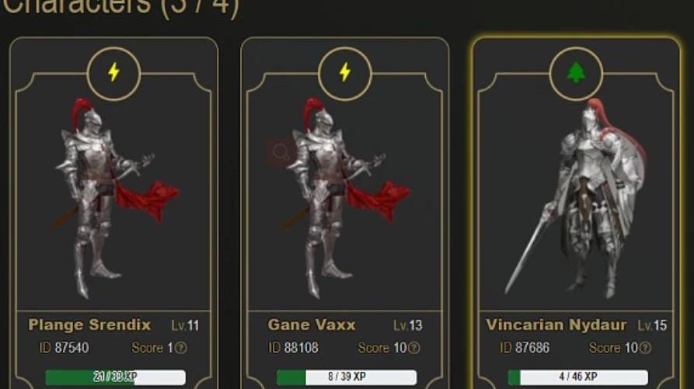Select the Gane Vaxx knight image
The image size is (694, 389).
coord(346,198)
